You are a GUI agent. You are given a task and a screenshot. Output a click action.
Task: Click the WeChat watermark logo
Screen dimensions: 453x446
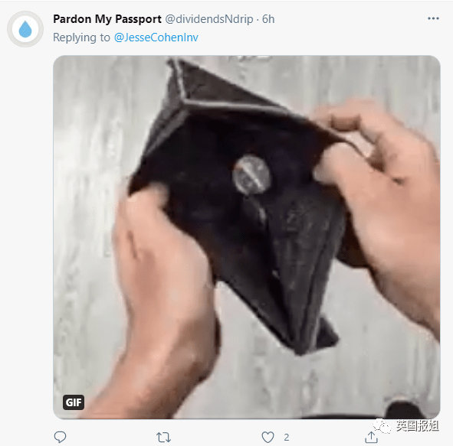point(382,426)
